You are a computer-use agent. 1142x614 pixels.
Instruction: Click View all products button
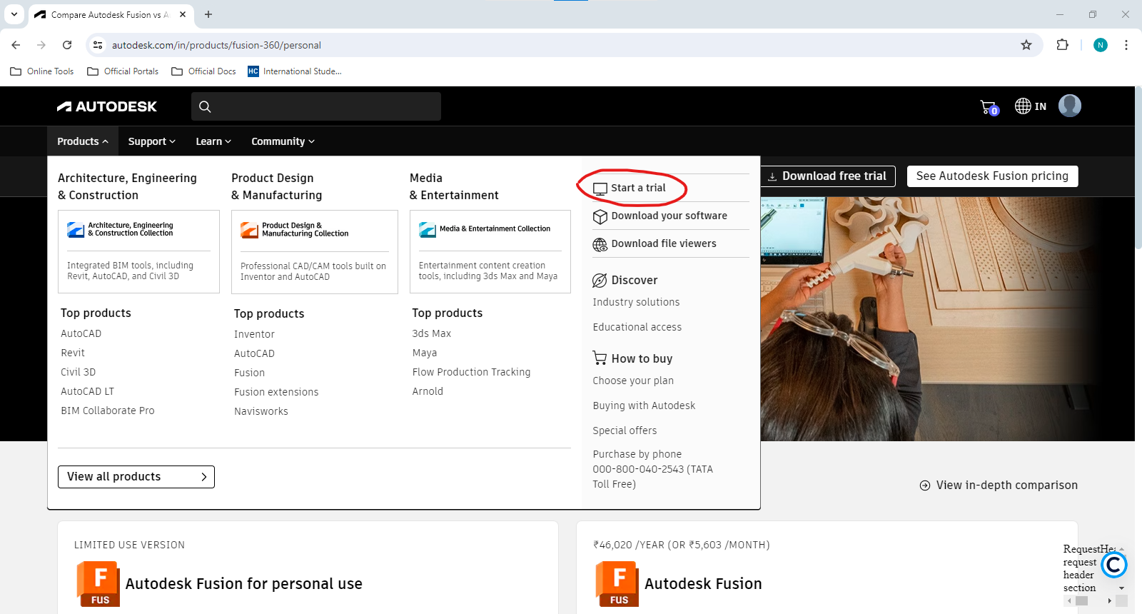(x=136, y=477)
